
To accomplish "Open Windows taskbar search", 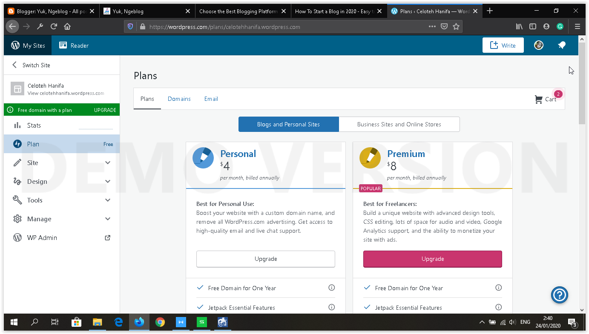I will tap(34, 322).
